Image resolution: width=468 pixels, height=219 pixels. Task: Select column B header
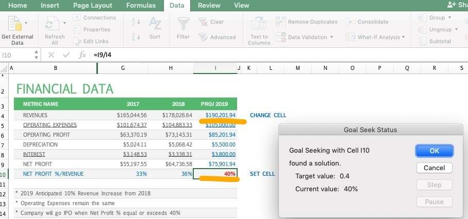[56, 68]
